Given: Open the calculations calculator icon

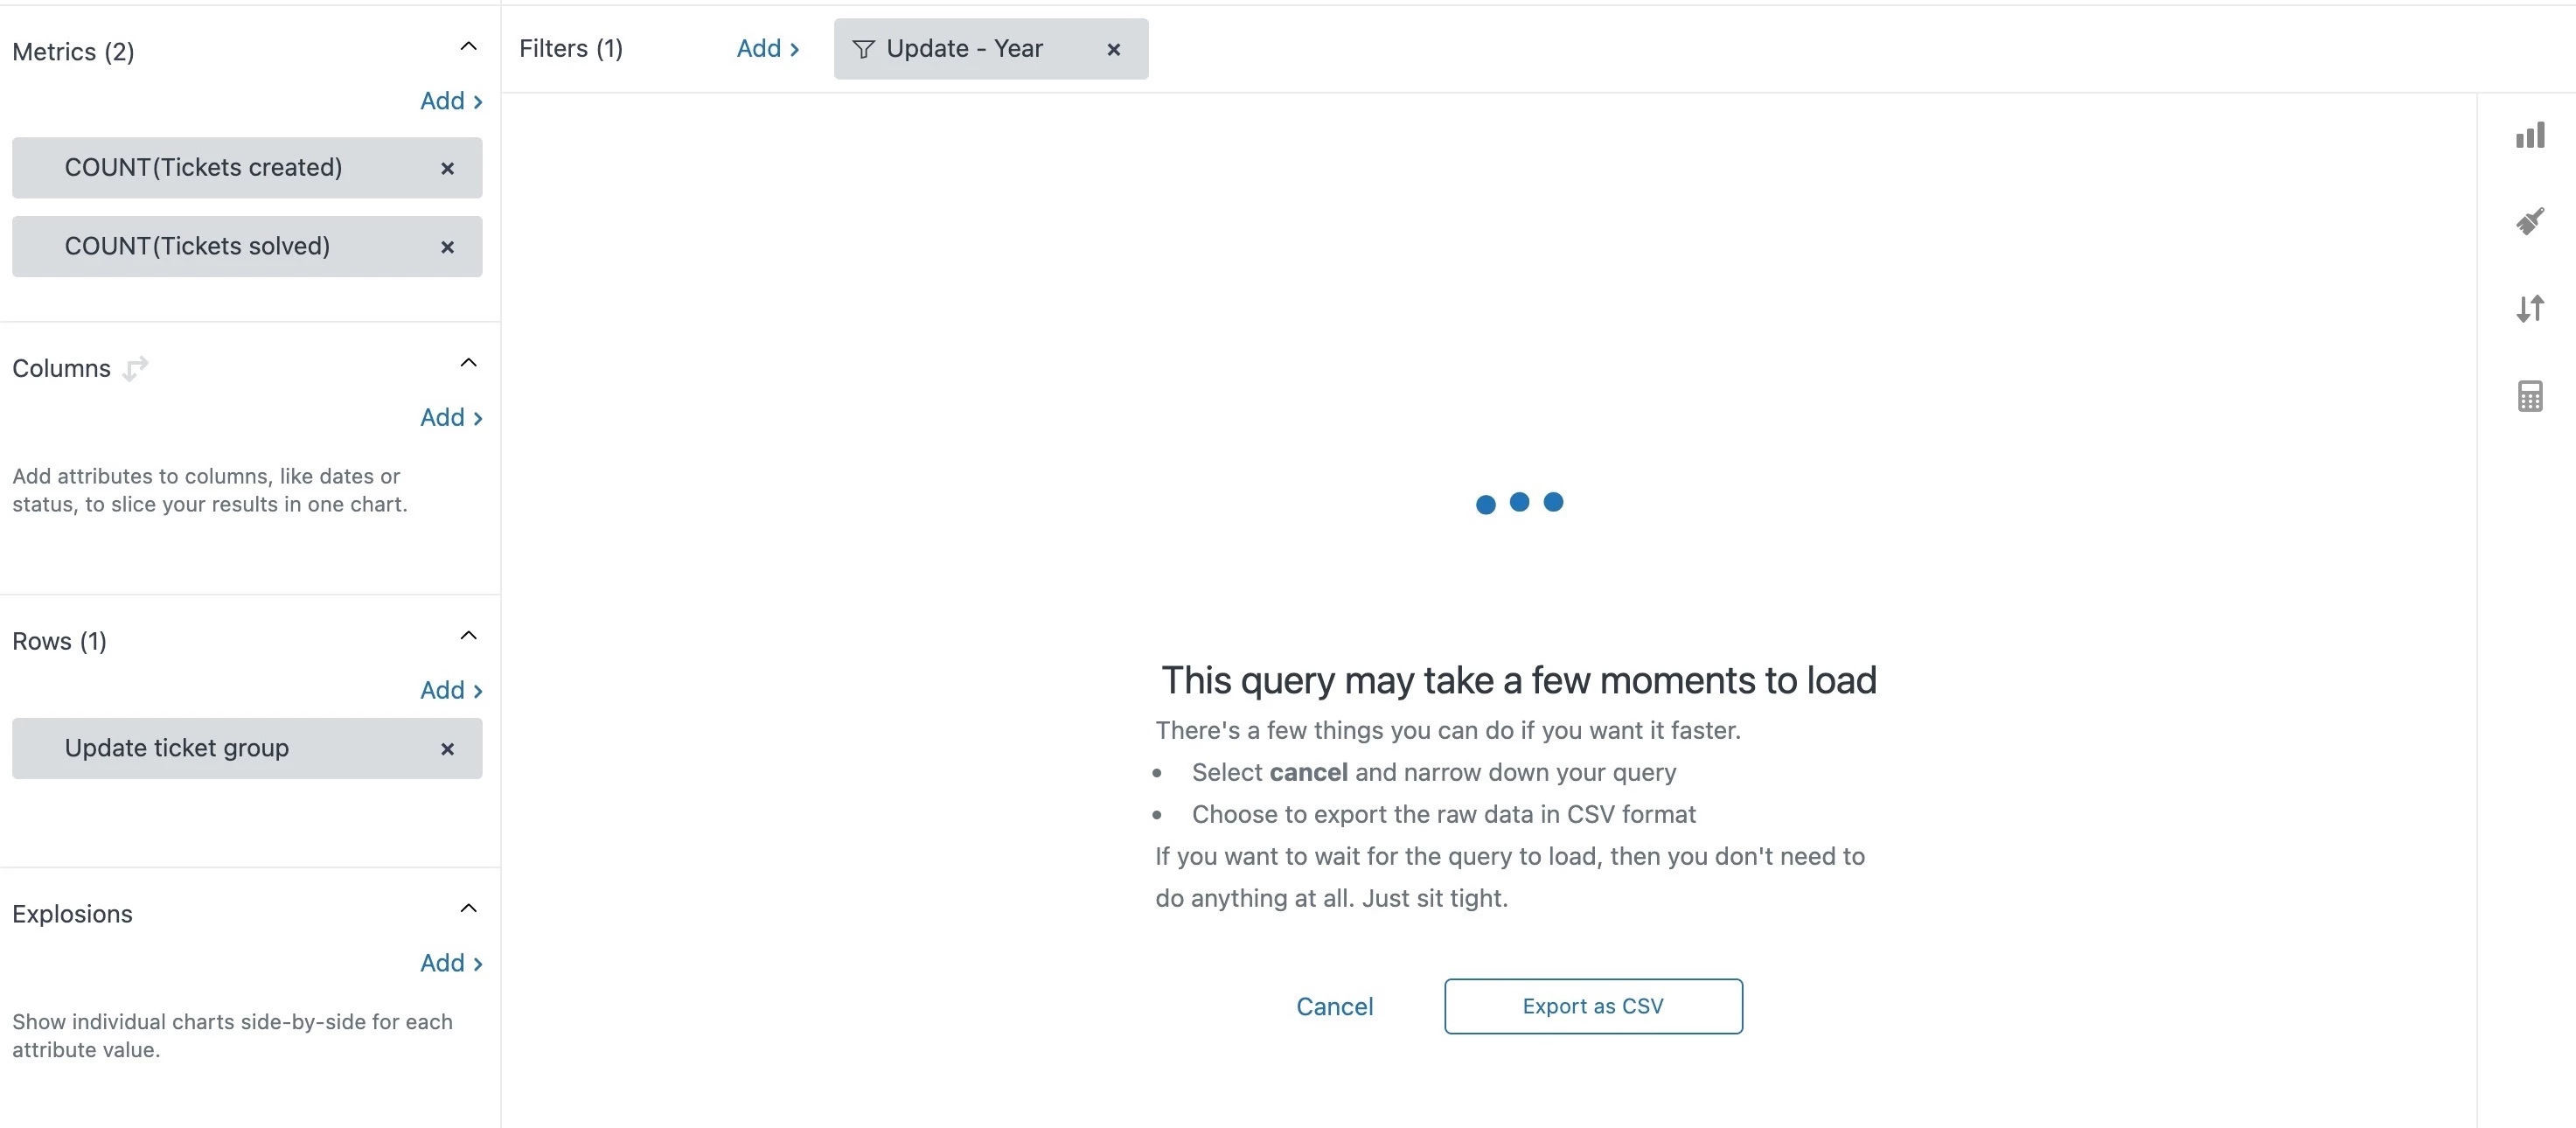Looking at the screenshot, I should click(2530, 396).
